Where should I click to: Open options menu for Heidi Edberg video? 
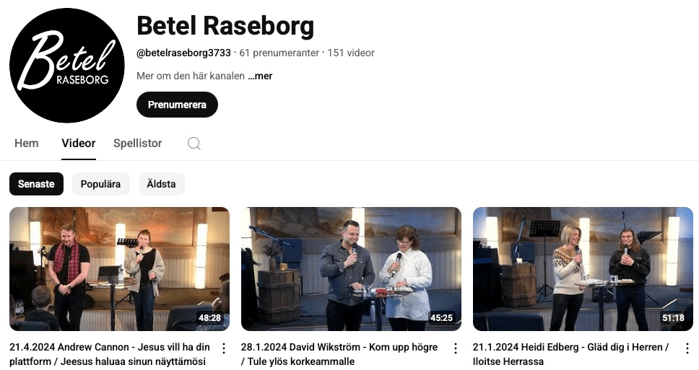687,348
